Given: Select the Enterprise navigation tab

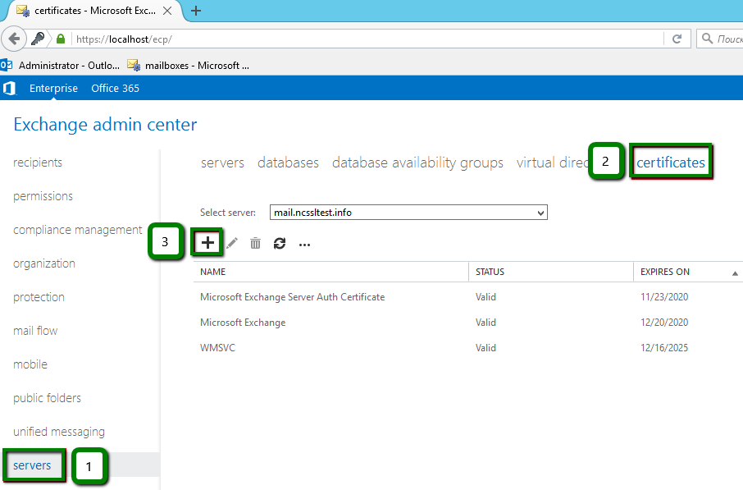Looking at the screenshot, I should [x=53, y=88].
